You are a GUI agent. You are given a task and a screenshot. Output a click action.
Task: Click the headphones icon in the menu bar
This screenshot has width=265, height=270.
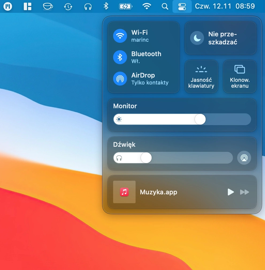pos(88,6)
